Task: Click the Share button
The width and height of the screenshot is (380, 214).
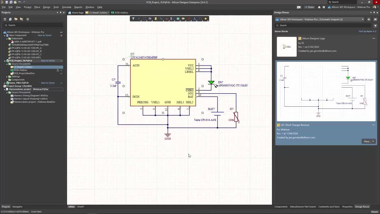Action: coord(309,7)
